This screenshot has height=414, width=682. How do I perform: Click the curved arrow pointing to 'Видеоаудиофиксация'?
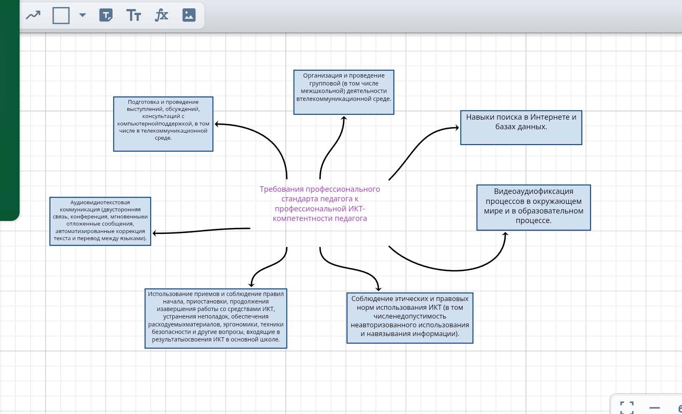coord(454,271)
